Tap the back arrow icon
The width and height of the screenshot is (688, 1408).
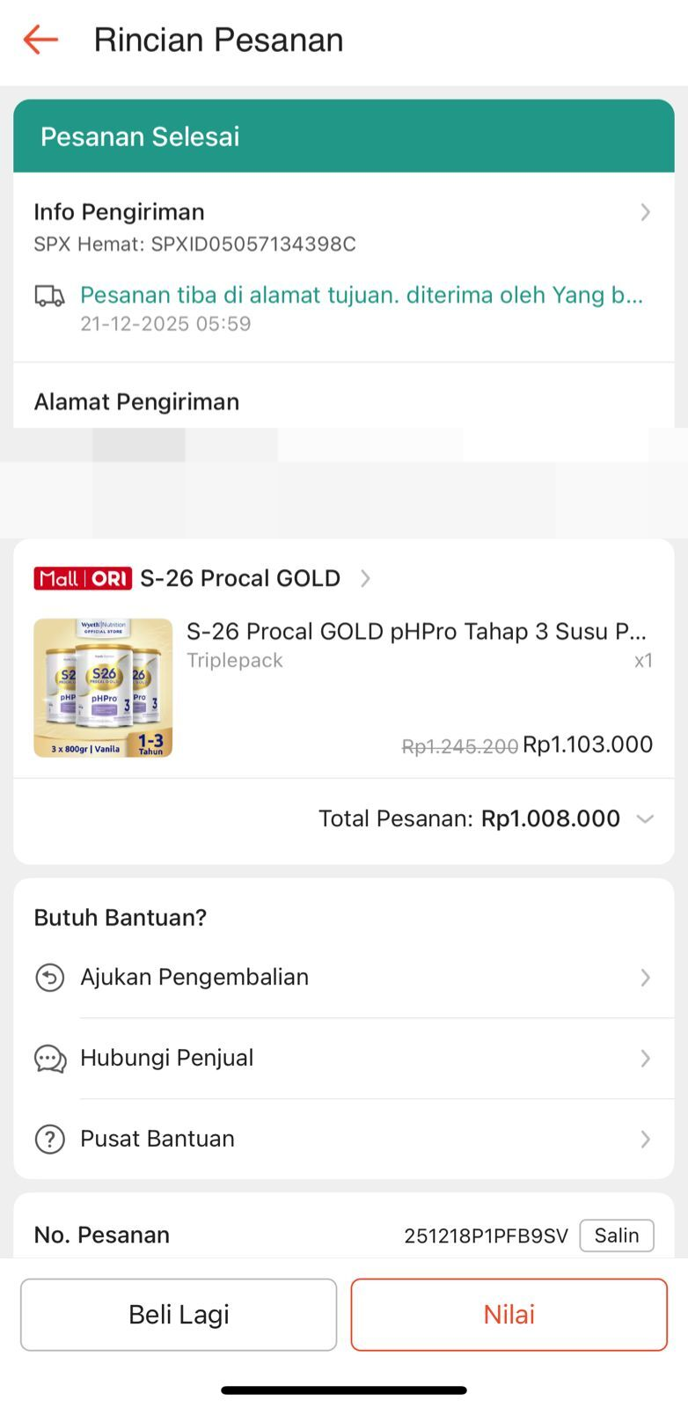(40, 40)
